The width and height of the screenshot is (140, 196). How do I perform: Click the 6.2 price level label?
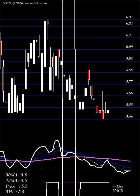(x=128, y=35)
